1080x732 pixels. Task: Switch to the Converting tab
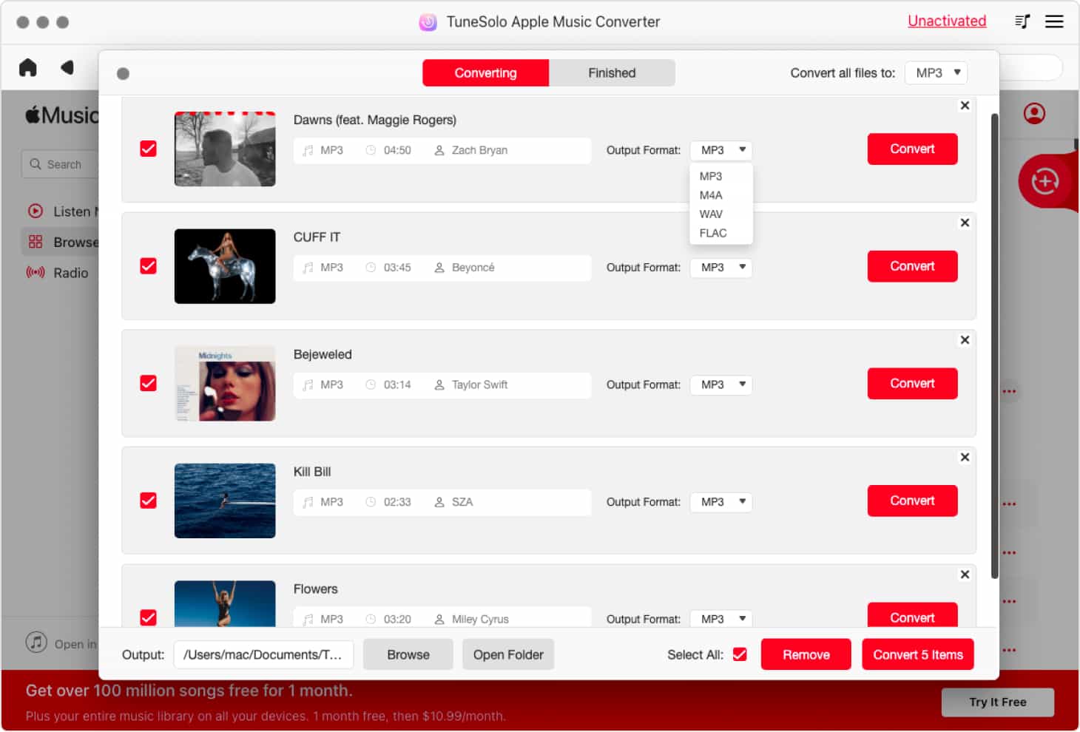485,72
